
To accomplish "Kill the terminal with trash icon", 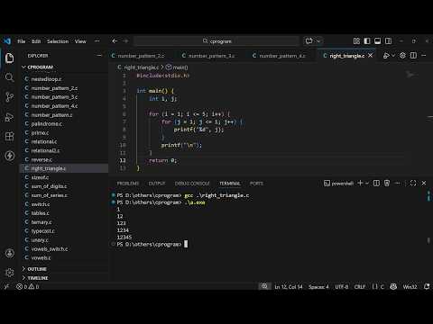I will pyautogui.click(x=387, y=183).
